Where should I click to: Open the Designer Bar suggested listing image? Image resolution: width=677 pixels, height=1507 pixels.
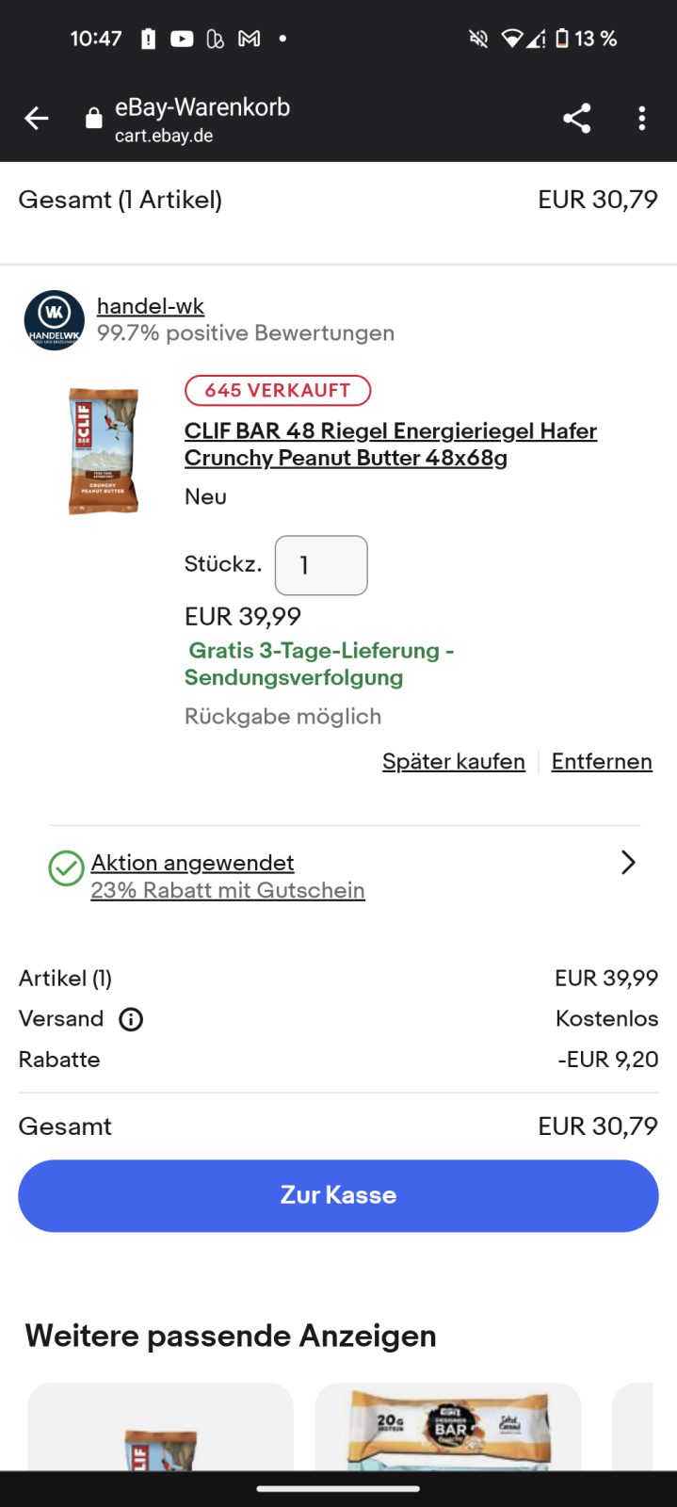(x=448, y=1427)
